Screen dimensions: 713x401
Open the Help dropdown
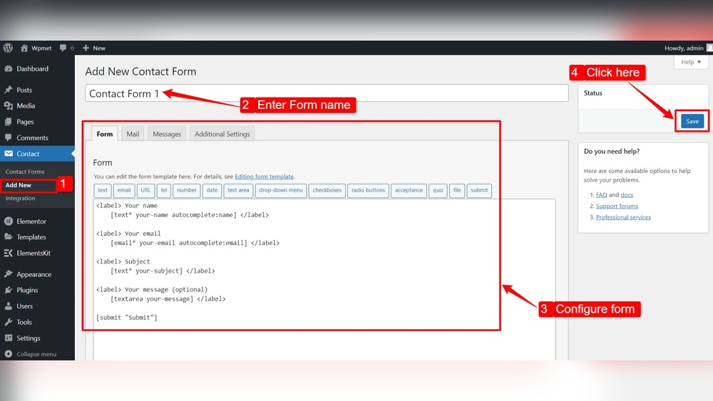tap(691, 62)
